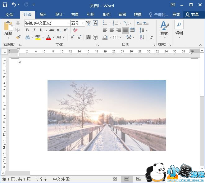Apply character border A icon
This screenshot has width=205, height=183.
click(95, 23)
